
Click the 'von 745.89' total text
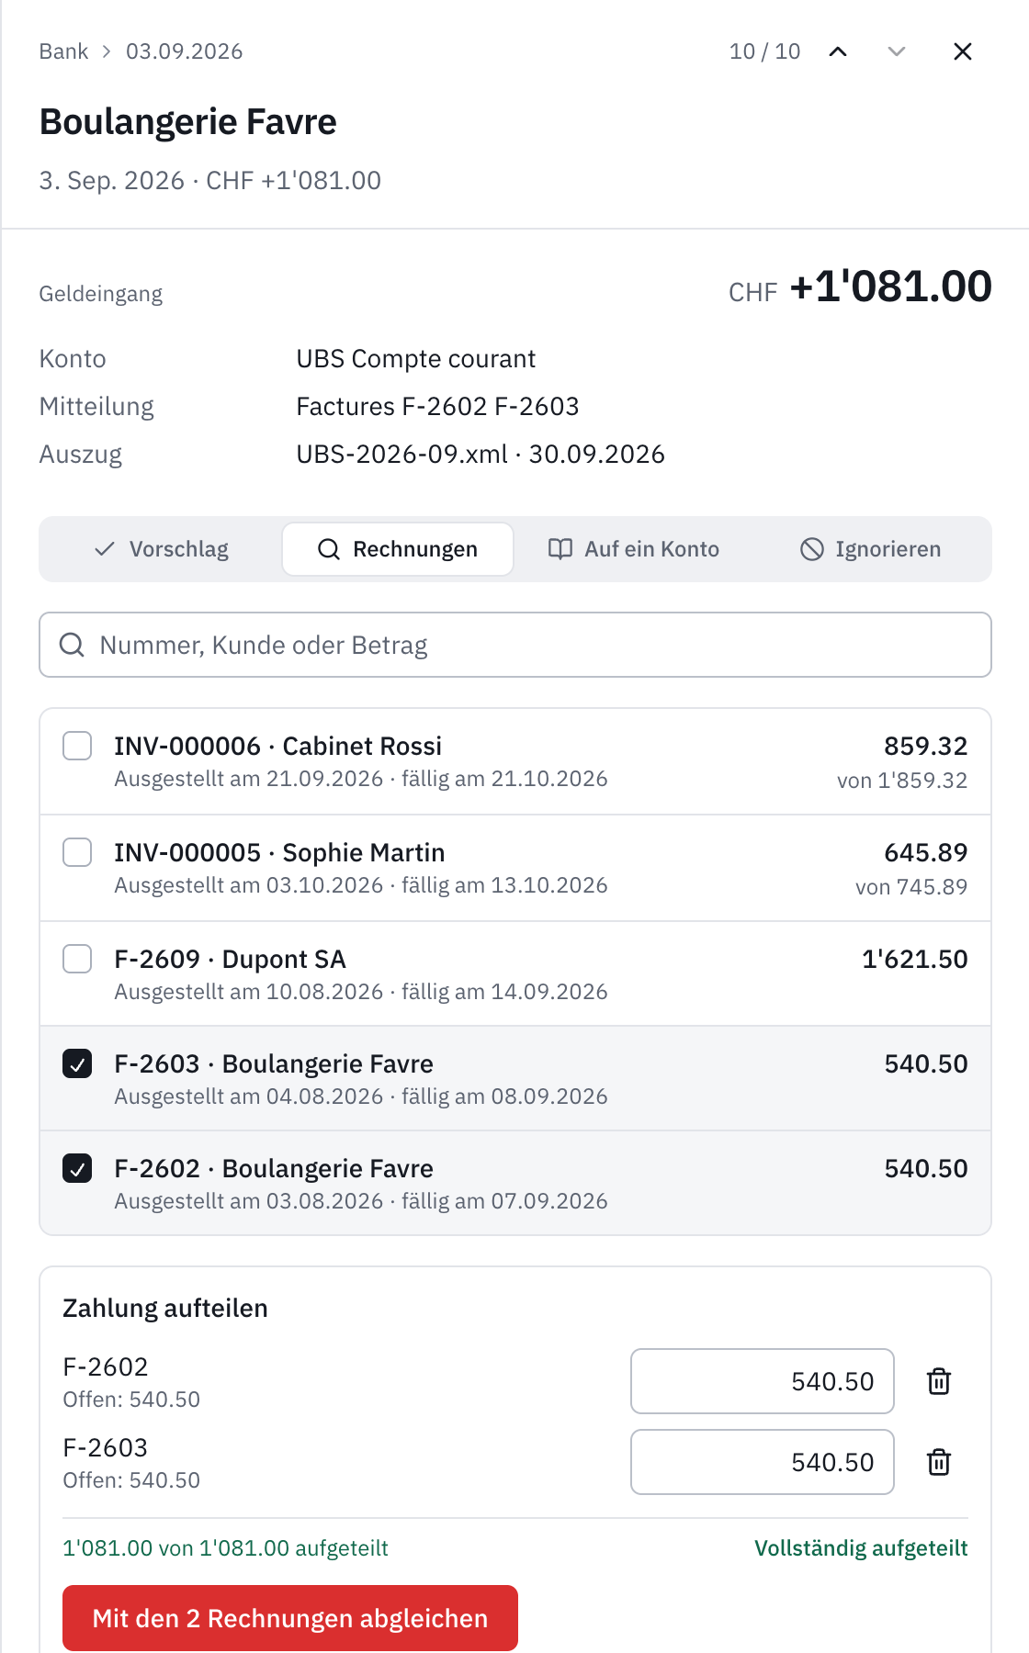point(911,887)
